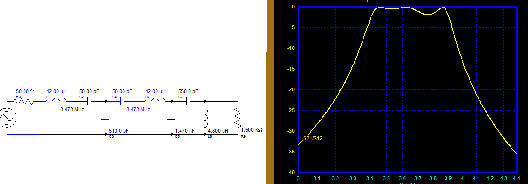Select shunt capacitor C3 symbol
This screenshot has height=184, width=528.
click(106, 118)
